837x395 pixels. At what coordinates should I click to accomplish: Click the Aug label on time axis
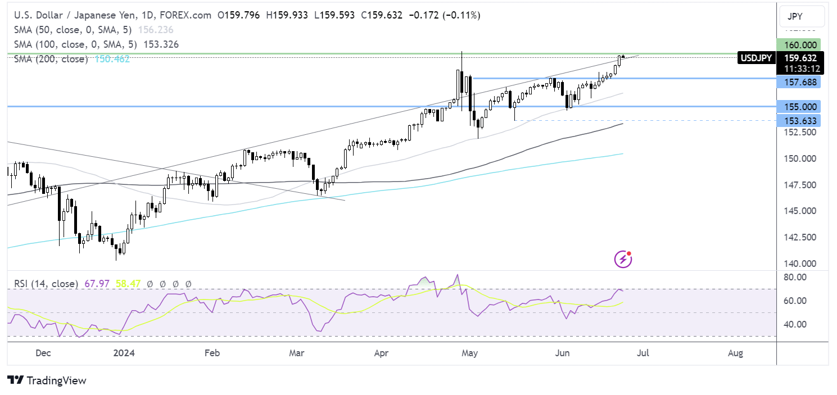point(735,353)
